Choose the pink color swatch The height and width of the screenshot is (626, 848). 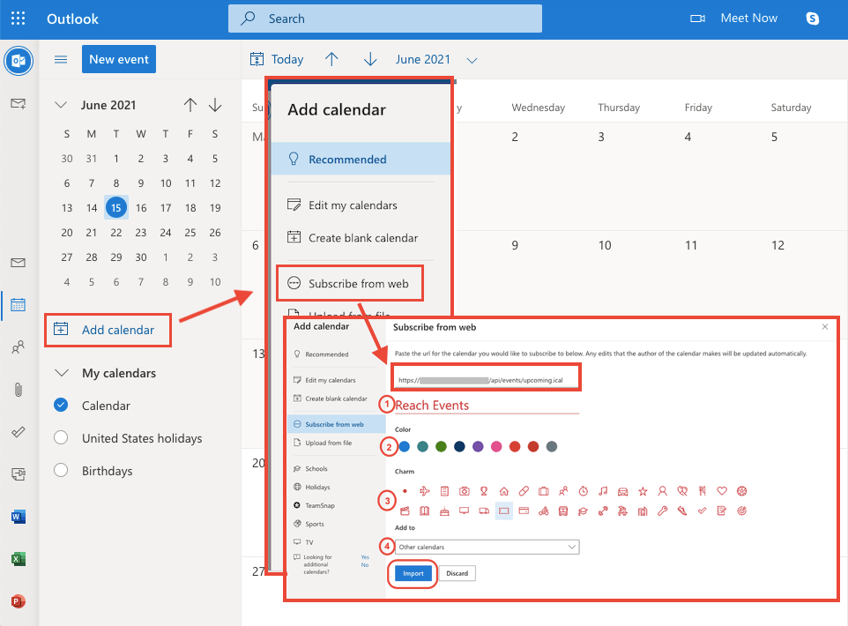tap(496, 446)
